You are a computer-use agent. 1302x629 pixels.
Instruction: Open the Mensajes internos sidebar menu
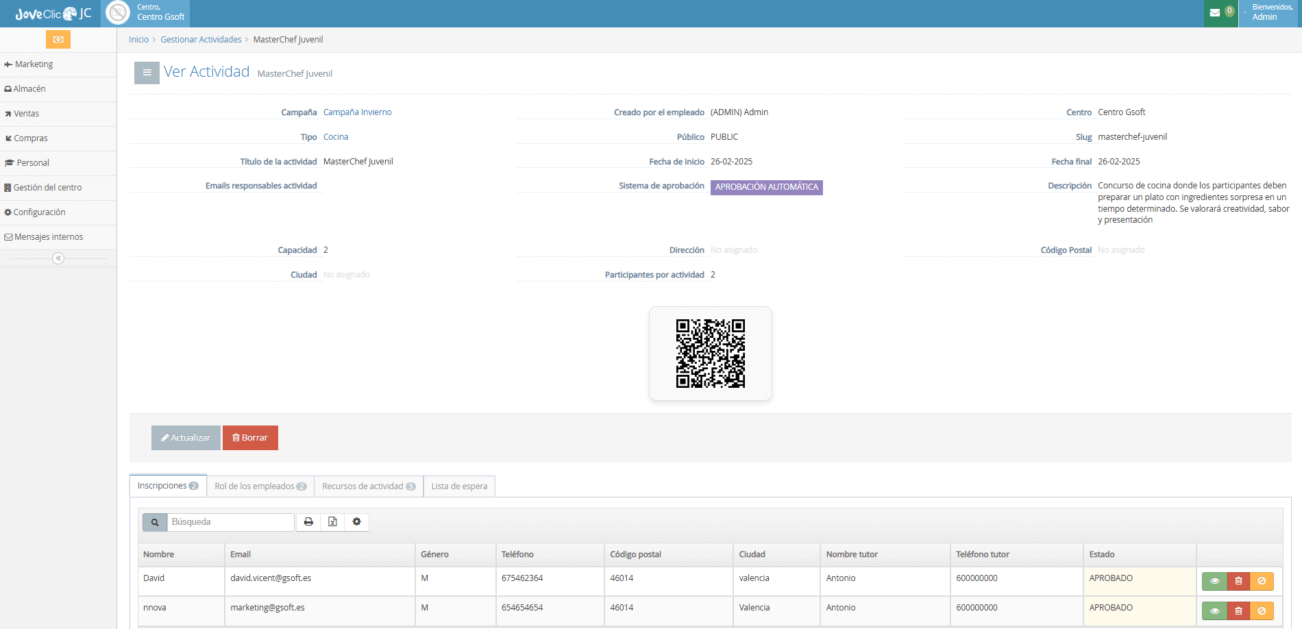[x=58, y=237]
